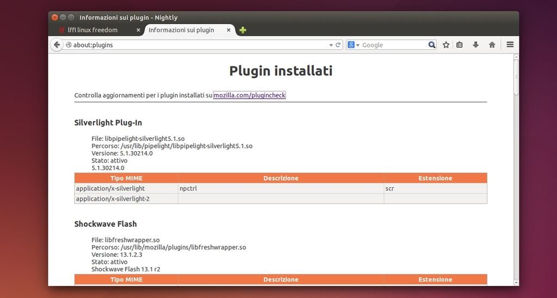Image resolution: width=557 pixels, height=298 pixels.
Task: Open the downloads arrow icon
Action: (475, 45)
